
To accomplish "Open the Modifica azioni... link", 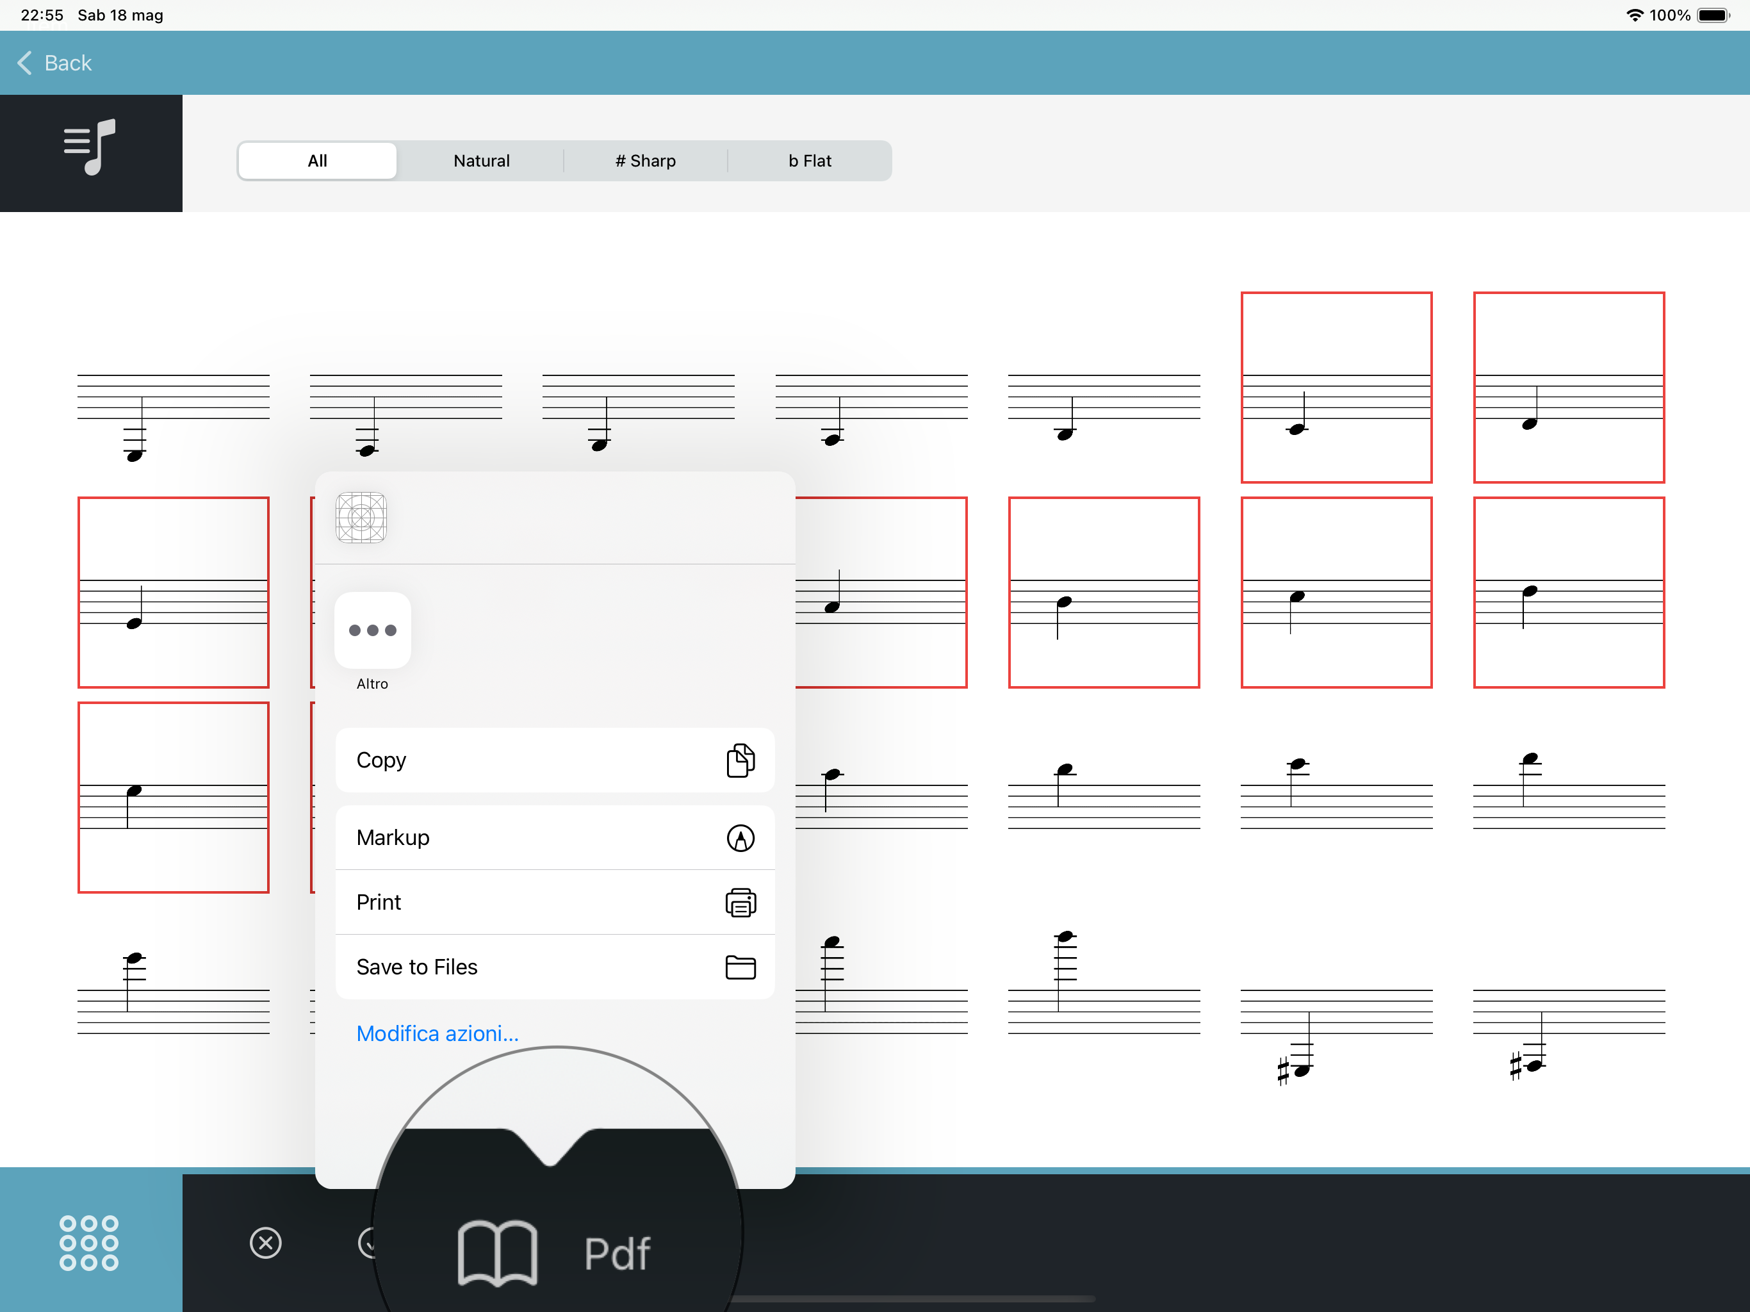I will coord(437,1033).
